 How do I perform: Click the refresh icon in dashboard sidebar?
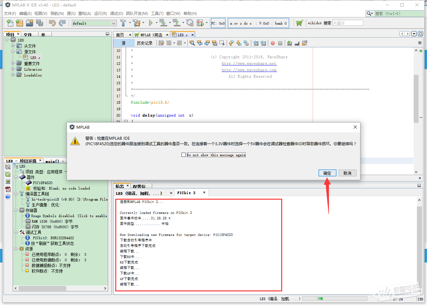point(8,174)
